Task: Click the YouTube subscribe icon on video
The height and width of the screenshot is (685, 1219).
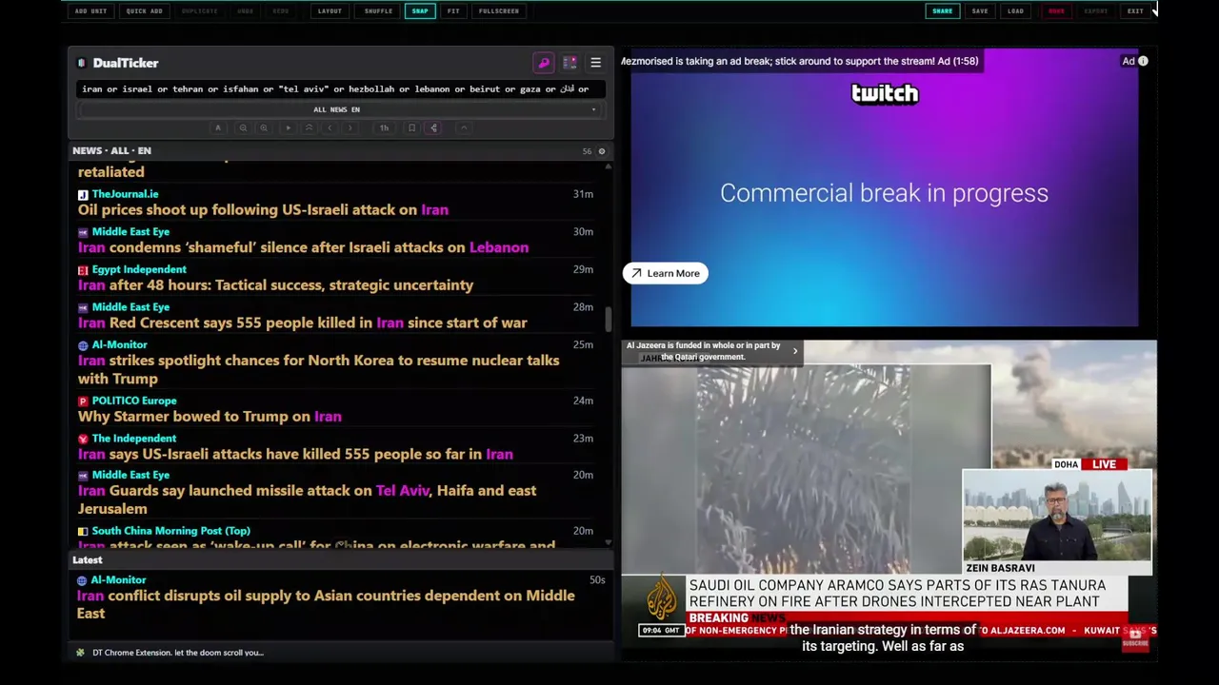Action: [x=1135, y=638]
